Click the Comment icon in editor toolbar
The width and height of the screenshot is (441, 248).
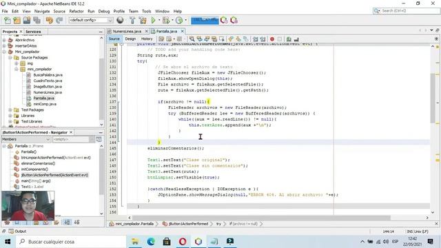pos(289,39)
